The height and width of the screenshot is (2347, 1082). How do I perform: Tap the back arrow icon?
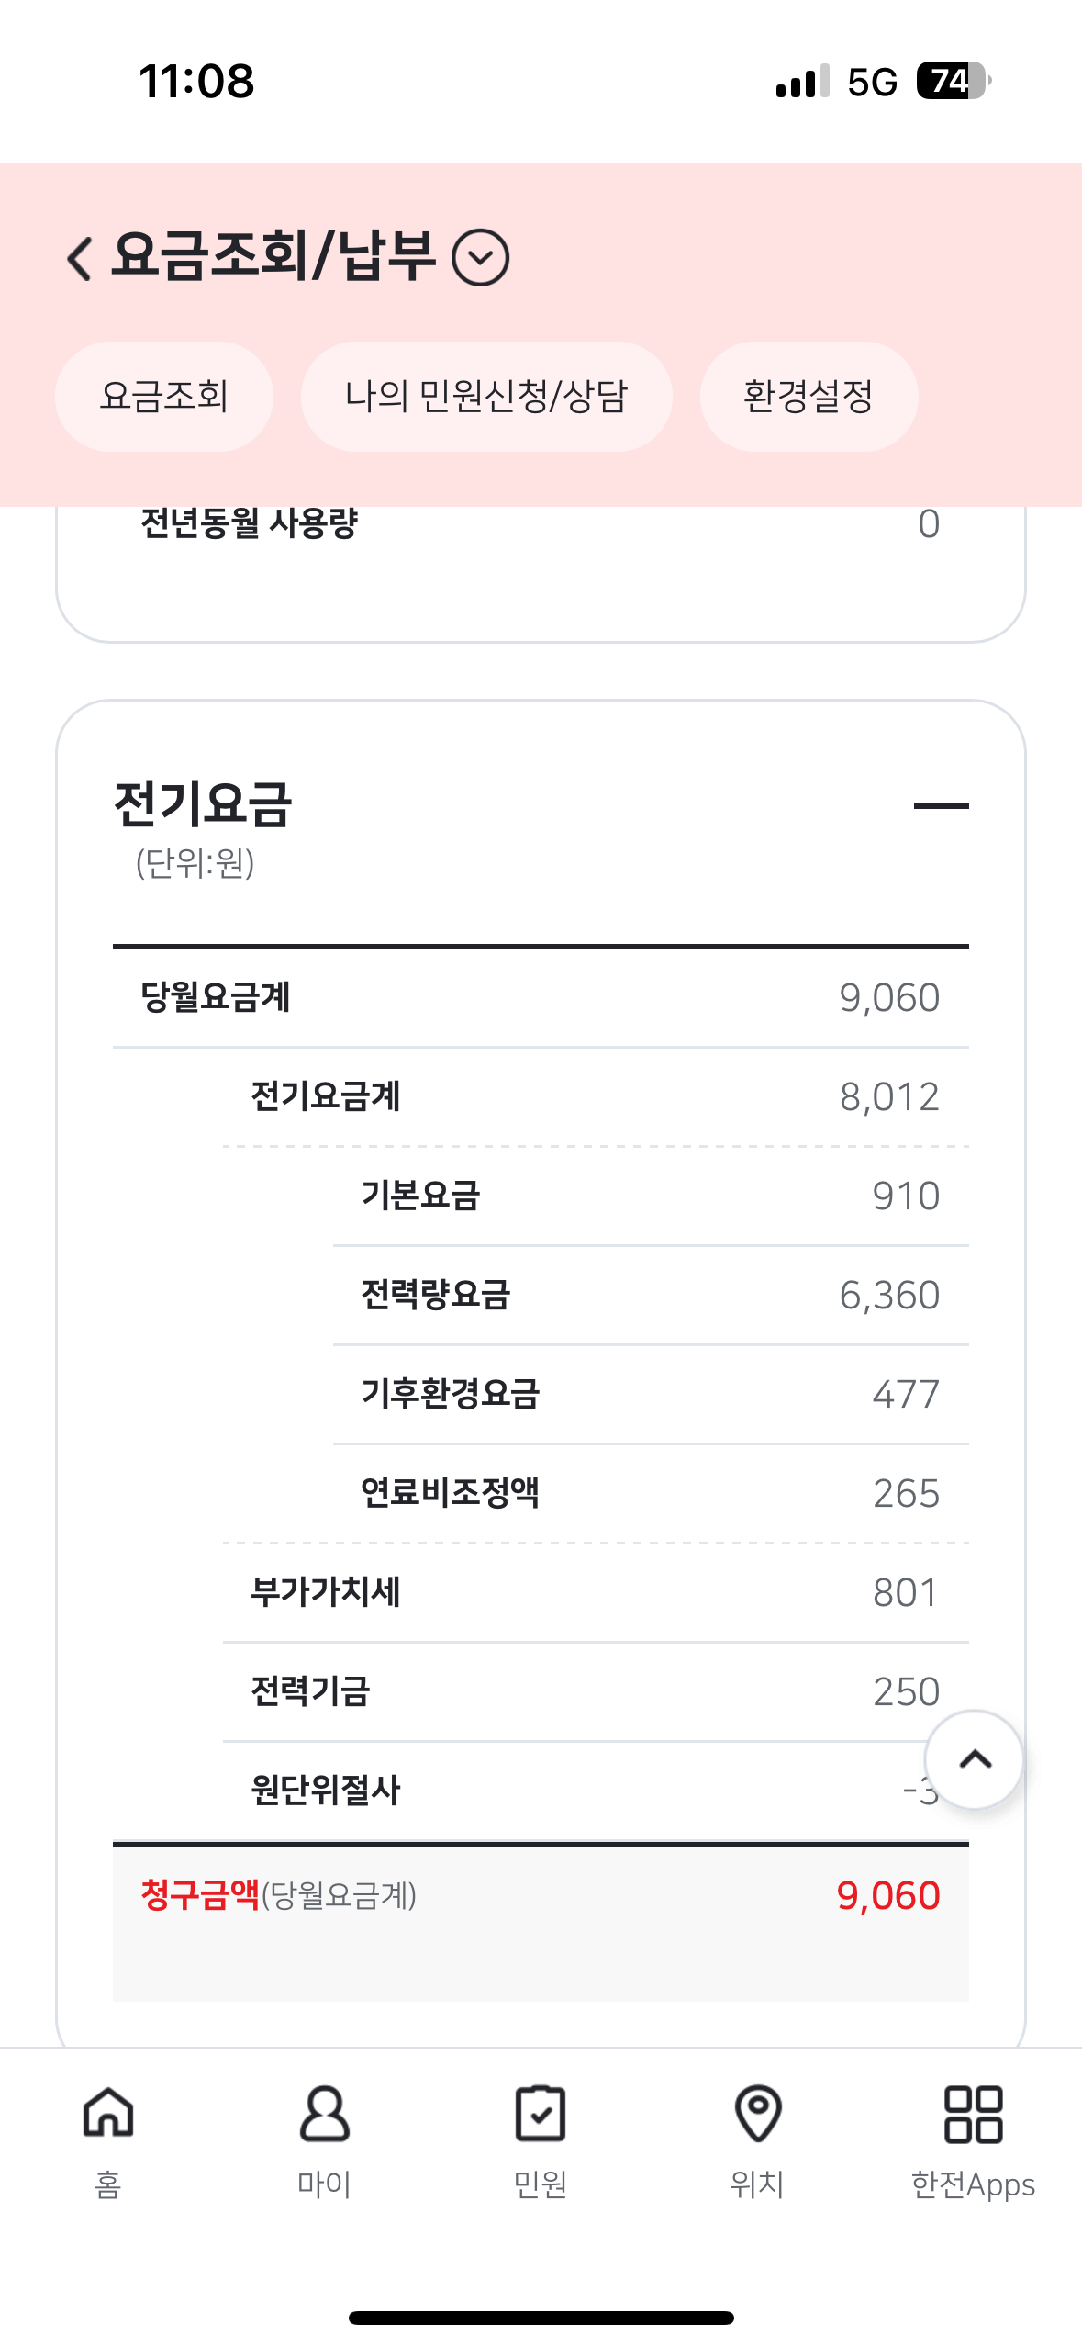click(81, 258)
